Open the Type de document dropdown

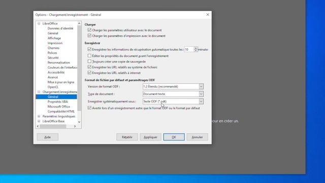coord(173,94)
